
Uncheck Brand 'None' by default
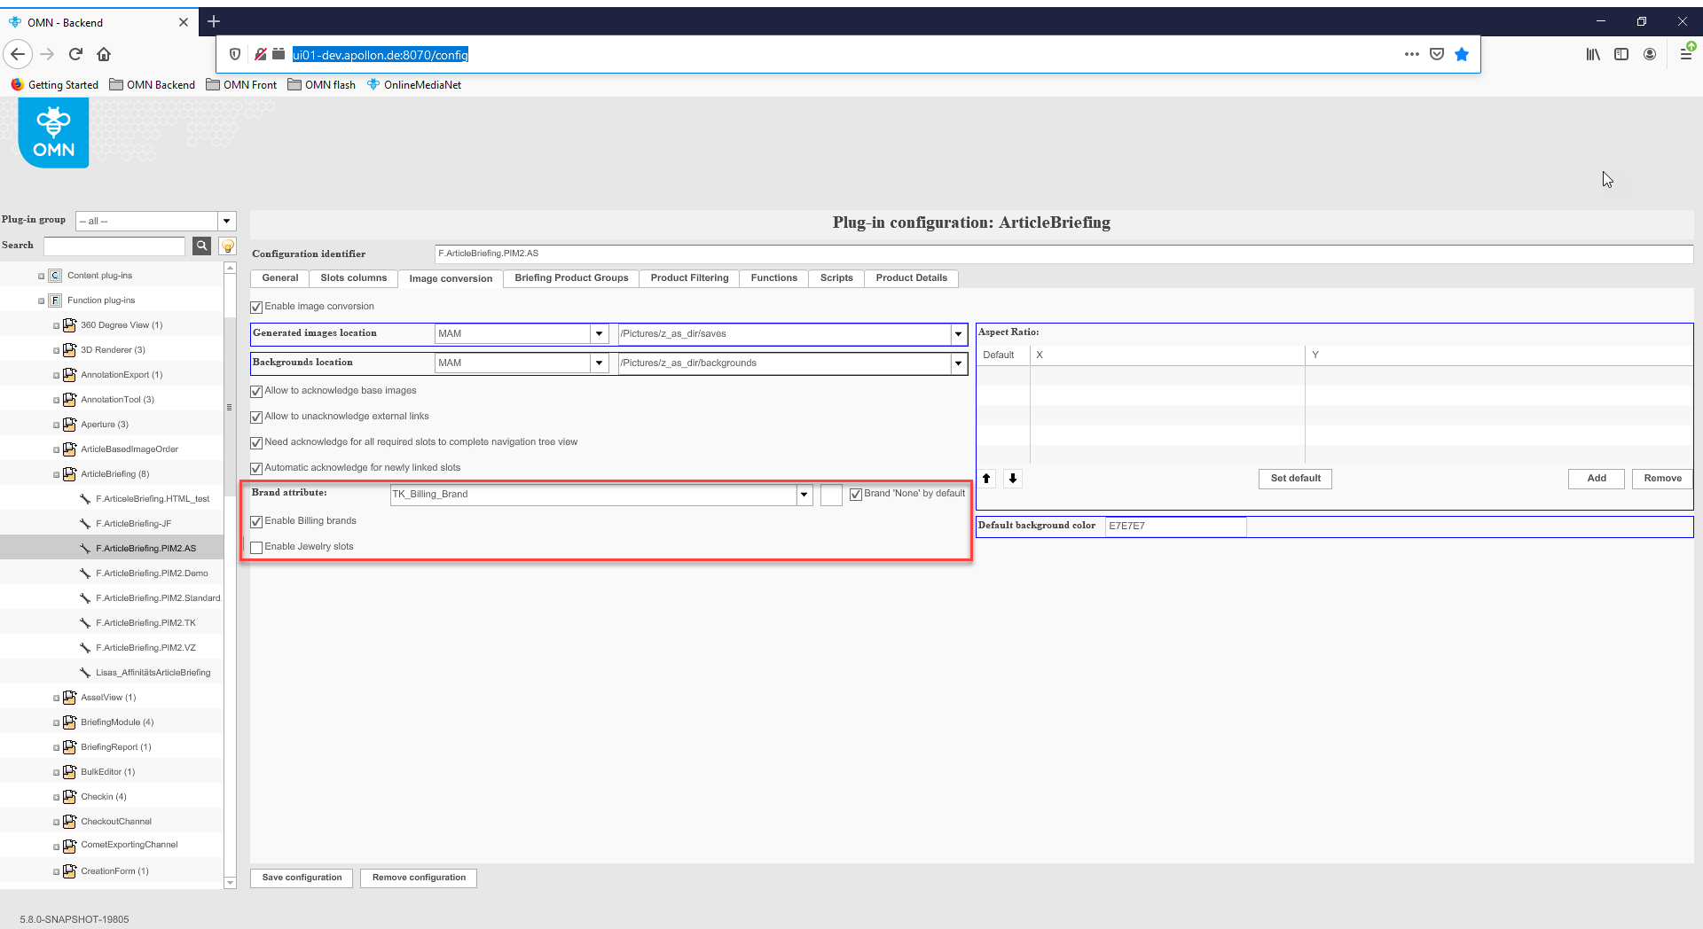pos(855,495)
